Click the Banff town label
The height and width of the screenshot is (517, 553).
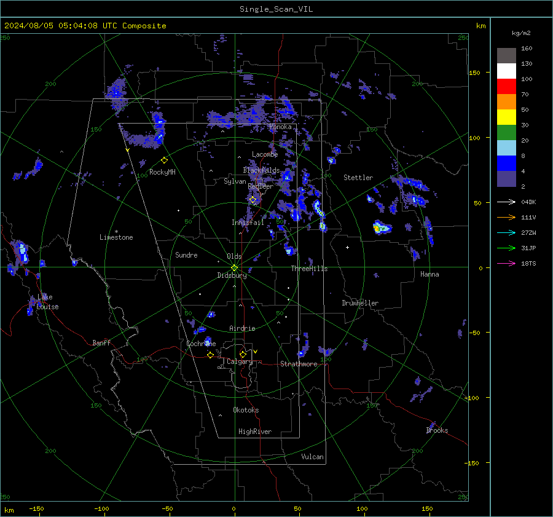[x=101, y=342]
